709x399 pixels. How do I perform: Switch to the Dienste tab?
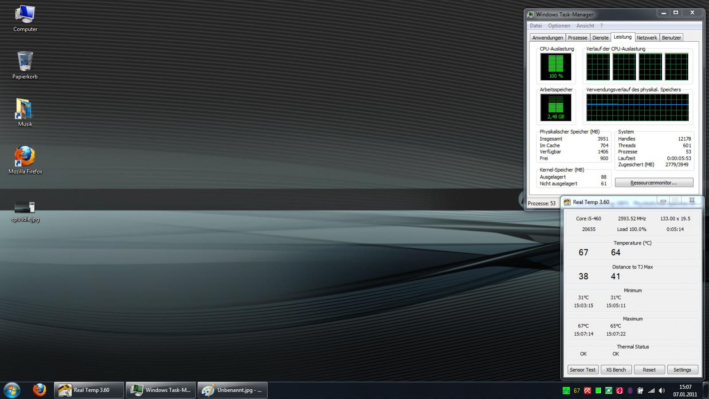600,38
